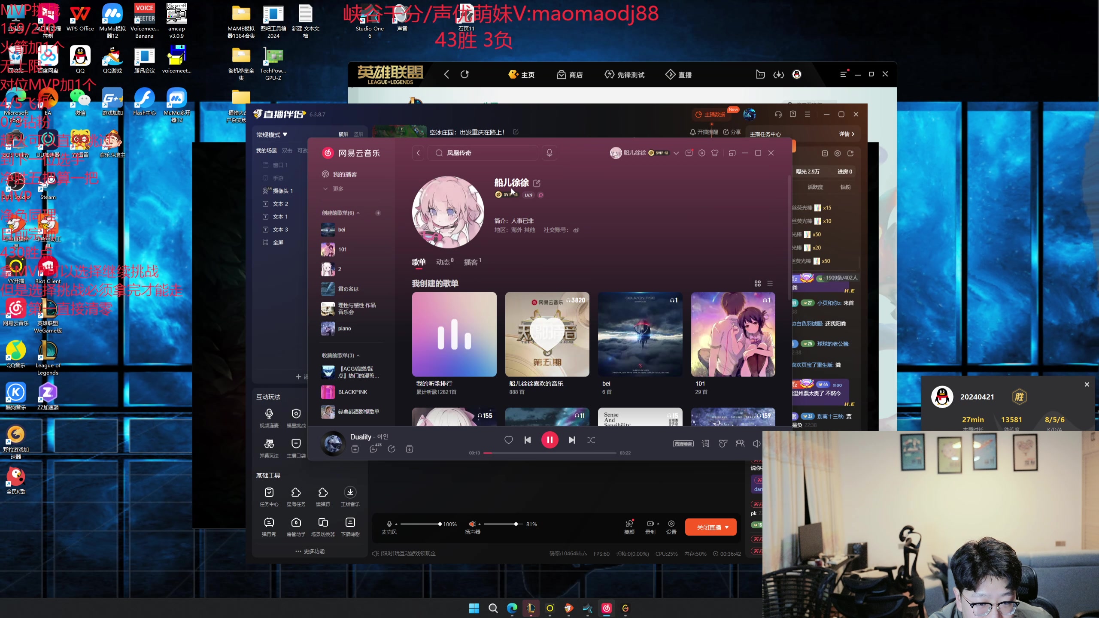Click 分享 in 直播伴侣
1099x618 pixels.
click(x=732, y=132)
